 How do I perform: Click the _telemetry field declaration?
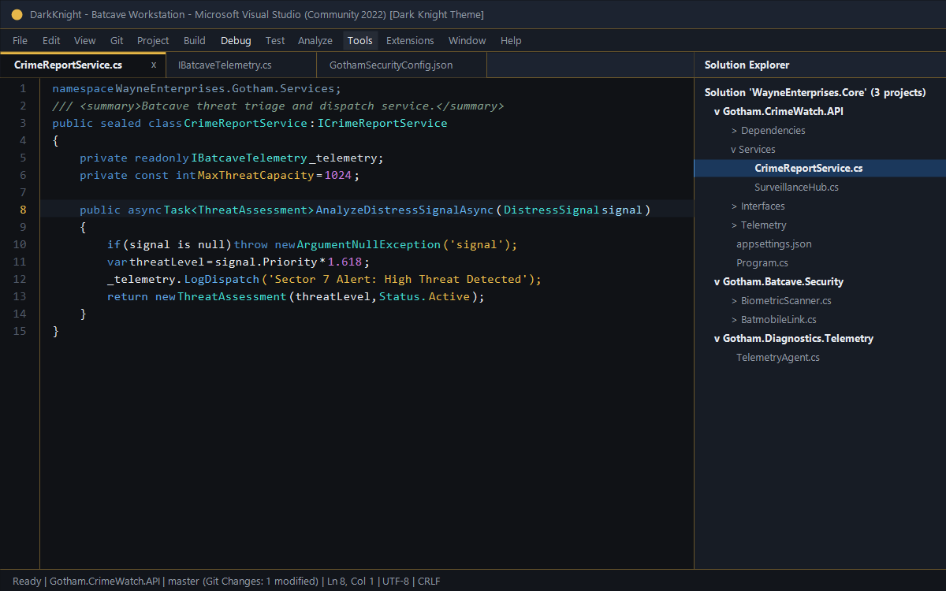(345, 158)
